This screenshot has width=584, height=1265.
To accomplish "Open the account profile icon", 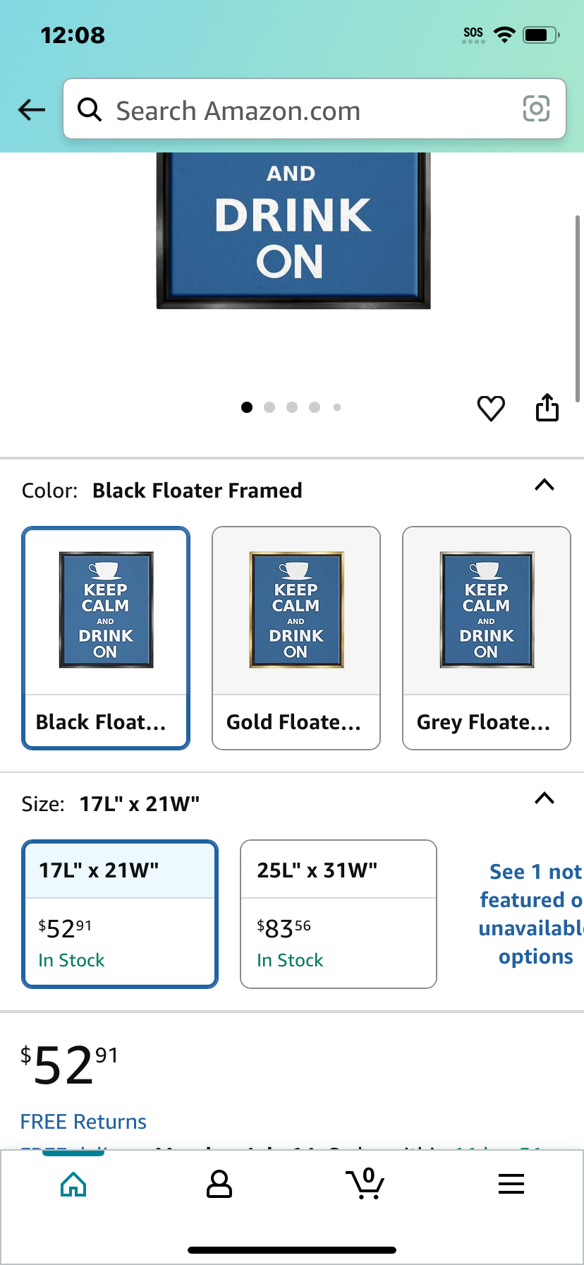I will (219, 1184).
